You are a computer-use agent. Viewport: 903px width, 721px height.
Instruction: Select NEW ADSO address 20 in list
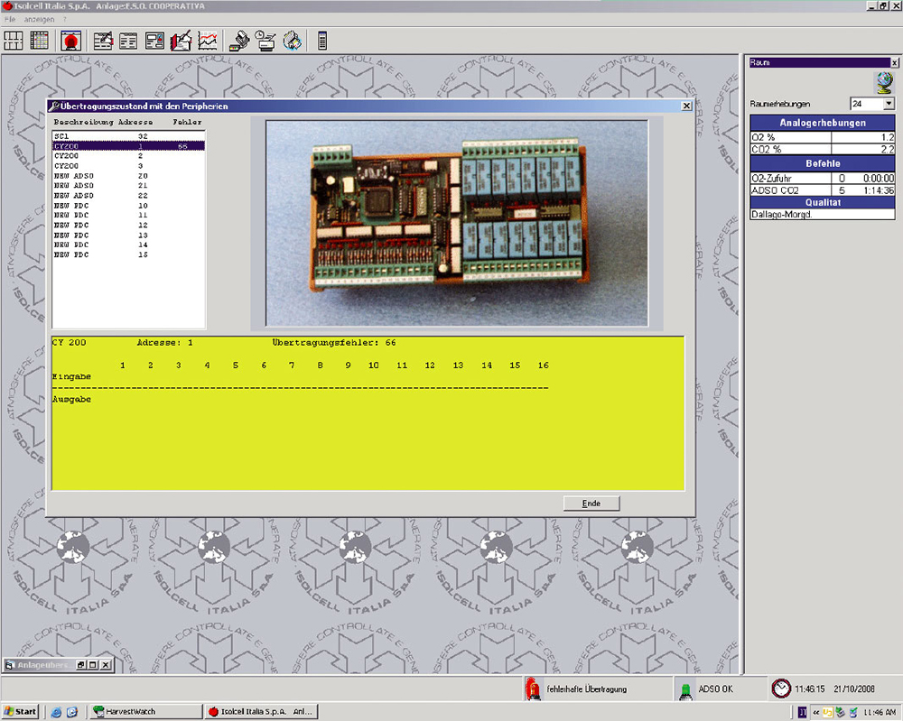pyautogui.click(x=99, y=176)
